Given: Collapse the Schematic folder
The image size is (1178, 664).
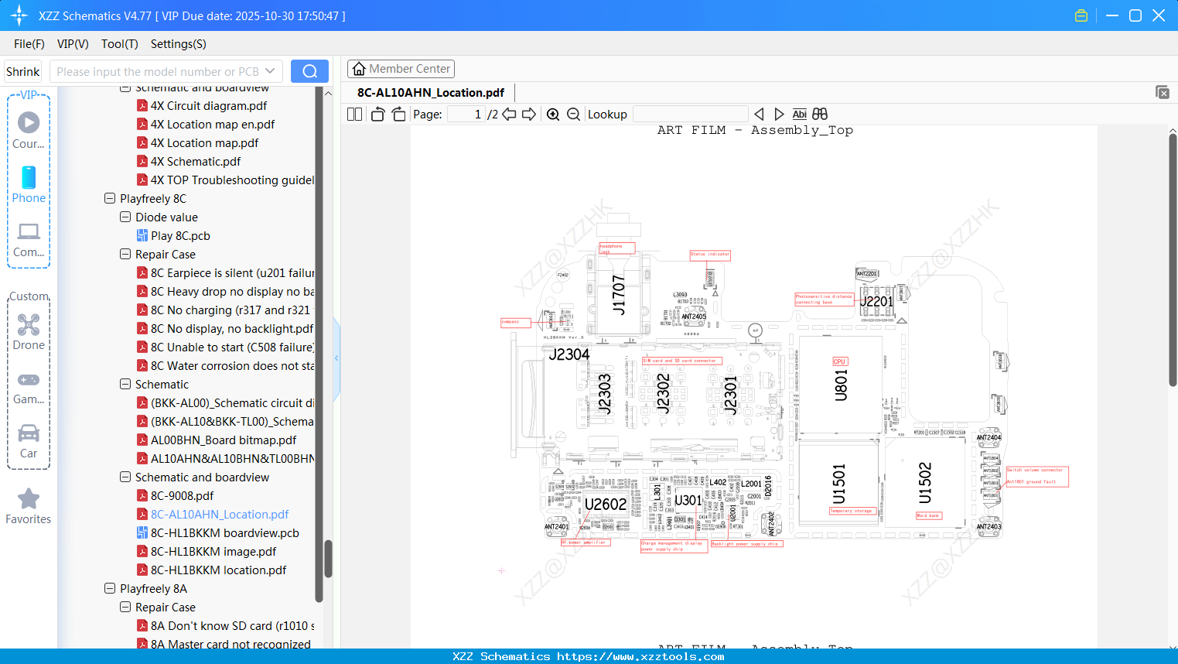Looking at the screenshot, I should click(125, 385).
